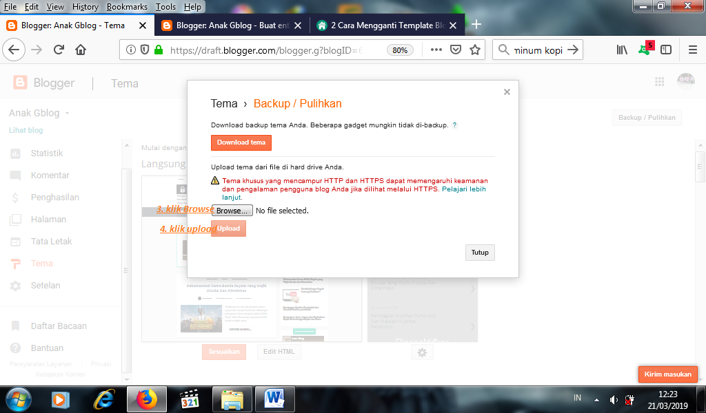The height and width of the screenshot is (413, 706).
Task: Click the search magnifier icon
Action: click(504, 50)
